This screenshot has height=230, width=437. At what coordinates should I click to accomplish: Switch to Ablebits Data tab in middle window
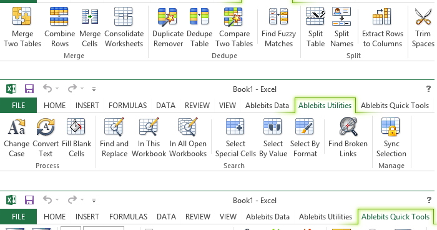click(267, 106)
